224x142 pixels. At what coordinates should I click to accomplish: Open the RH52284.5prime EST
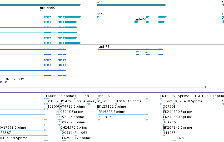[x=60, y=120]
